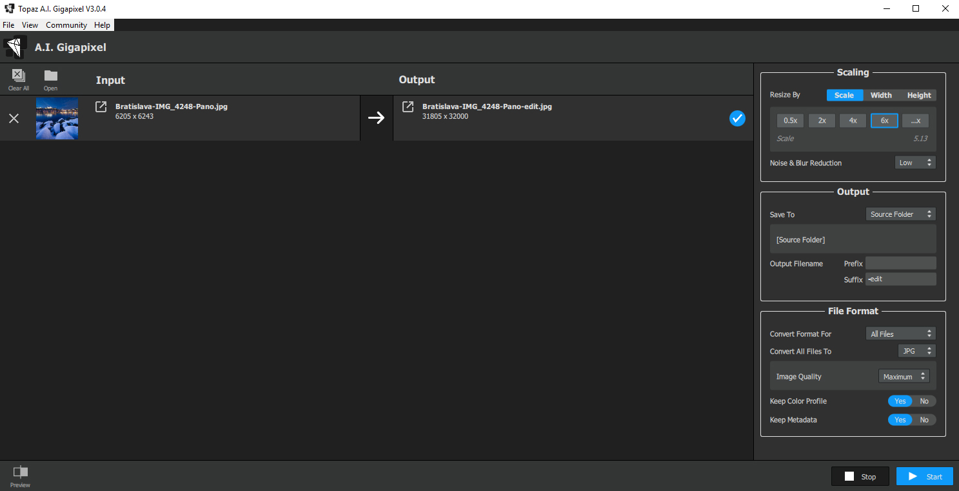
Task: Click the output dimensions 31805 x 32000
Action: (x=445, y=117)
